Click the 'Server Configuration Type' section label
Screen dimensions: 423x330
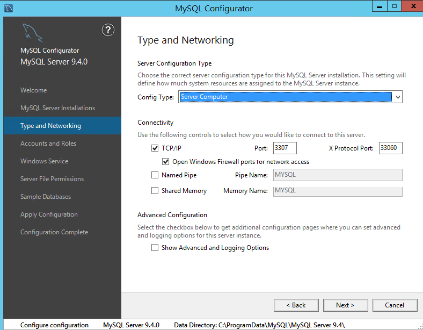pos(174,63)
